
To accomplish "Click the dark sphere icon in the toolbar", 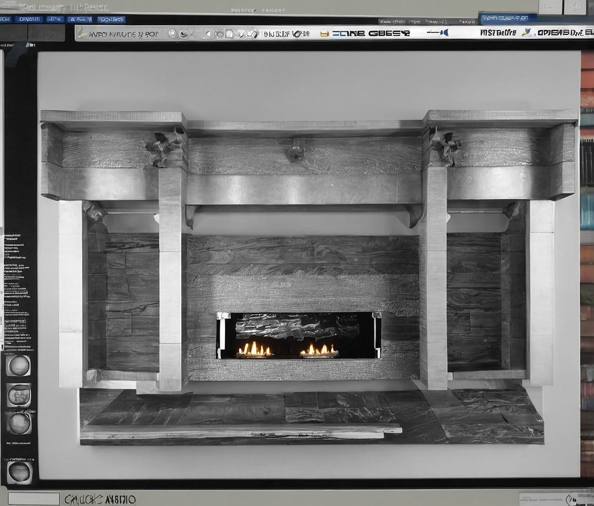I will coord(184,34).
